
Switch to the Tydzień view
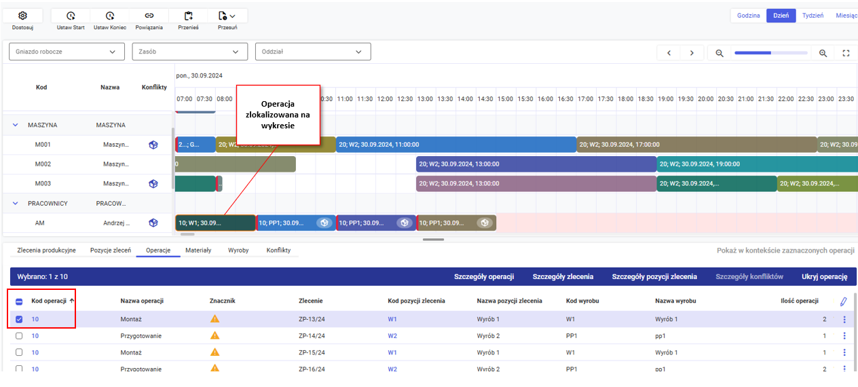tap(813, 16)
